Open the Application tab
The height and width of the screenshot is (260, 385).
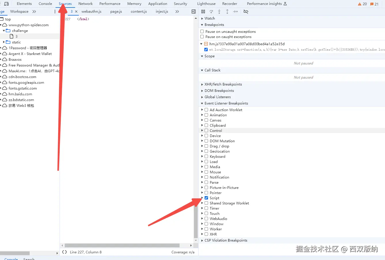[x=158, y=4]
